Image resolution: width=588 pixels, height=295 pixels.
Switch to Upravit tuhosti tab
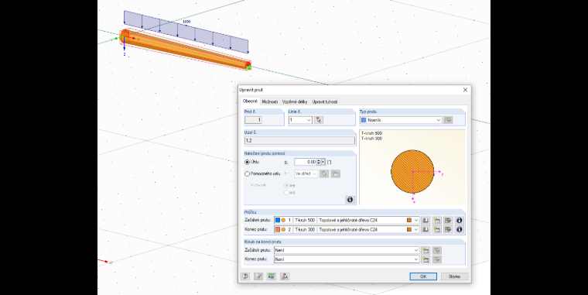(325, 101)
